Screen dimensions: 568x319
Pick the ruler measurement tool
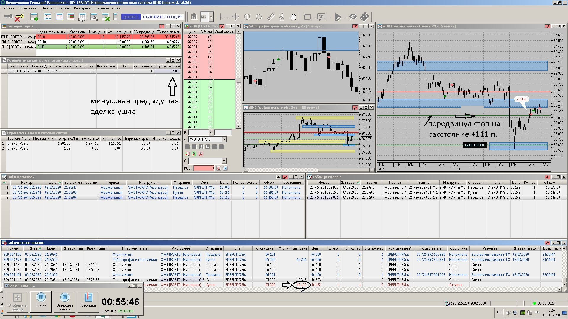(271, 17)
